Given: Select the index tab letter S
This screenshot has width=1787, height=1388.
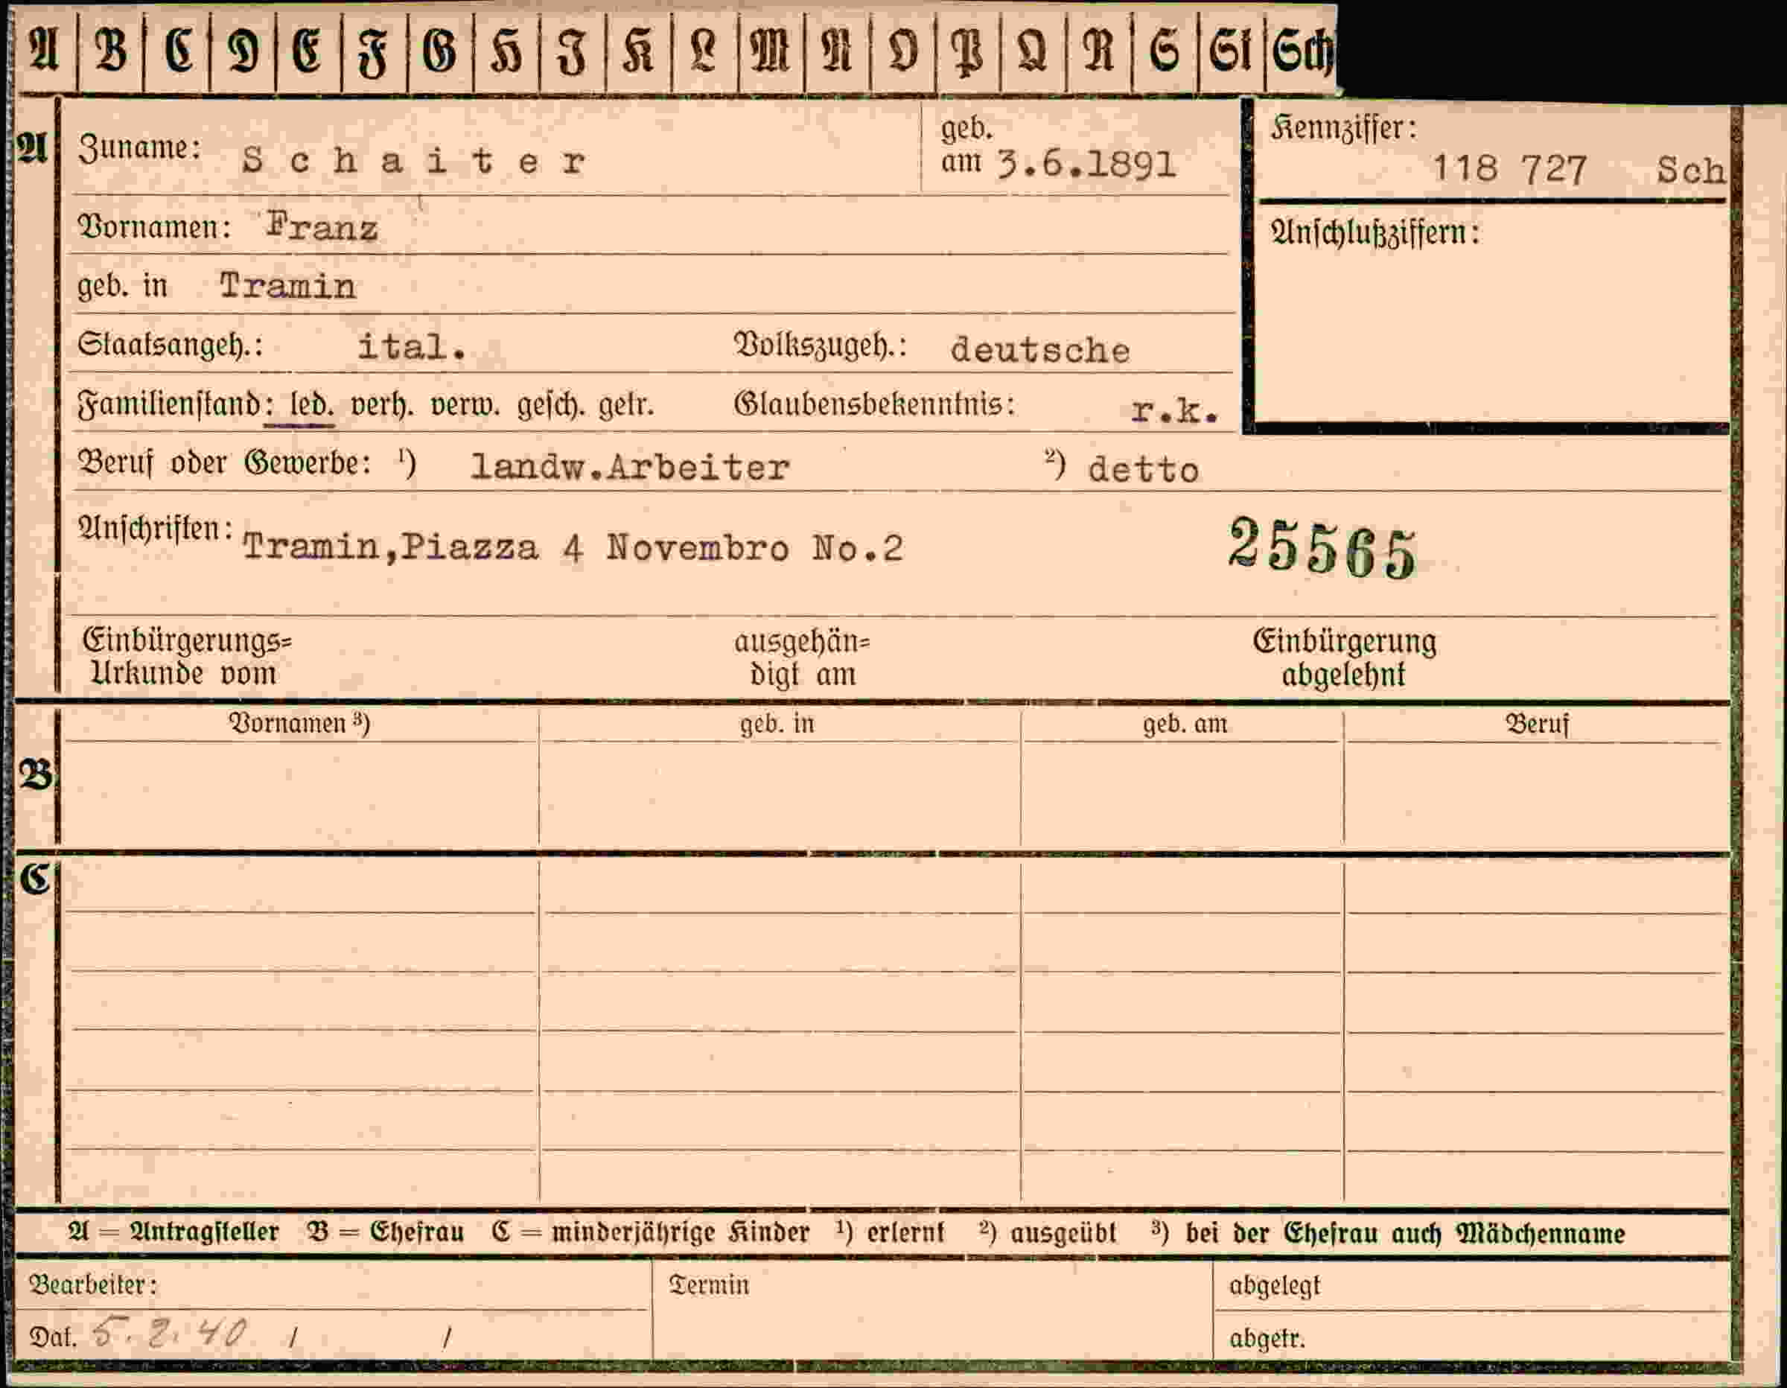Looking at the screenshot, I should tap(1165, 50).
